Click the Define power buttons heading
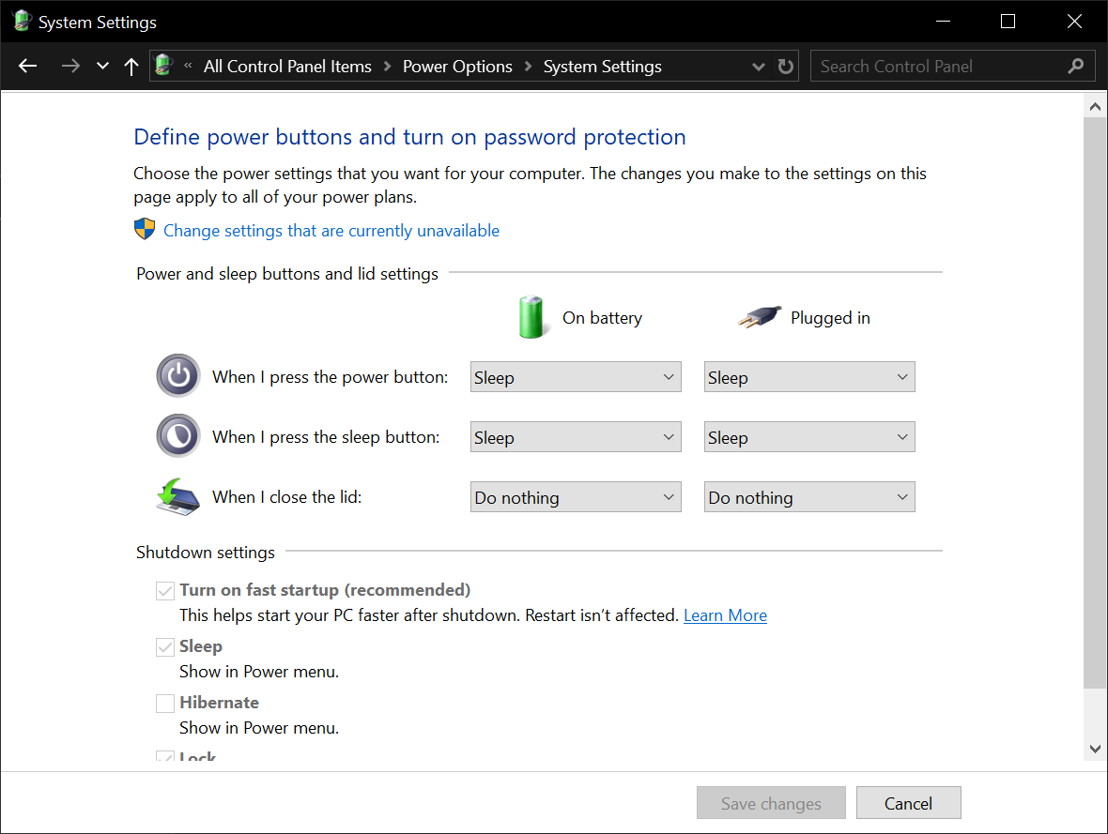 point(409,136)
